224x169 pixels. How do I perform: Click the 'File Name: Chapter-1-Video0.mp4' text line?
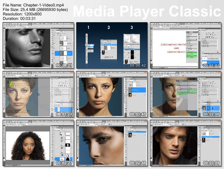click(33, 5)
